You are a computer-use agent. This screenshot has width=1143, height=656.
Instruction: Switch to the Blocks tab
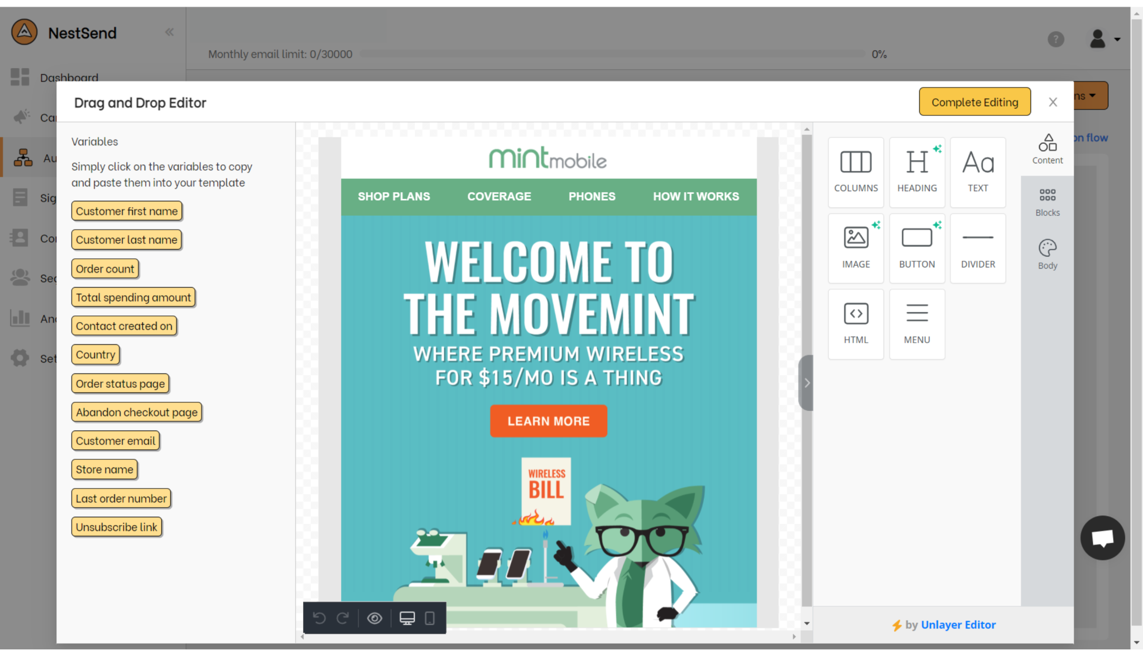1048,201
